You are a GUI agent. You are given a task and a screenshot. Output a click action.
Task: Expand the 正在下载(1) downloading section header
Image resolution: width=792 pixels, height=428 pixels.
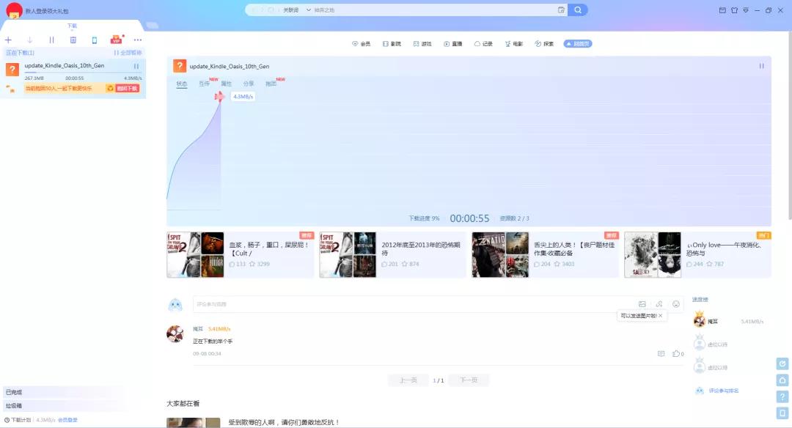21,53
